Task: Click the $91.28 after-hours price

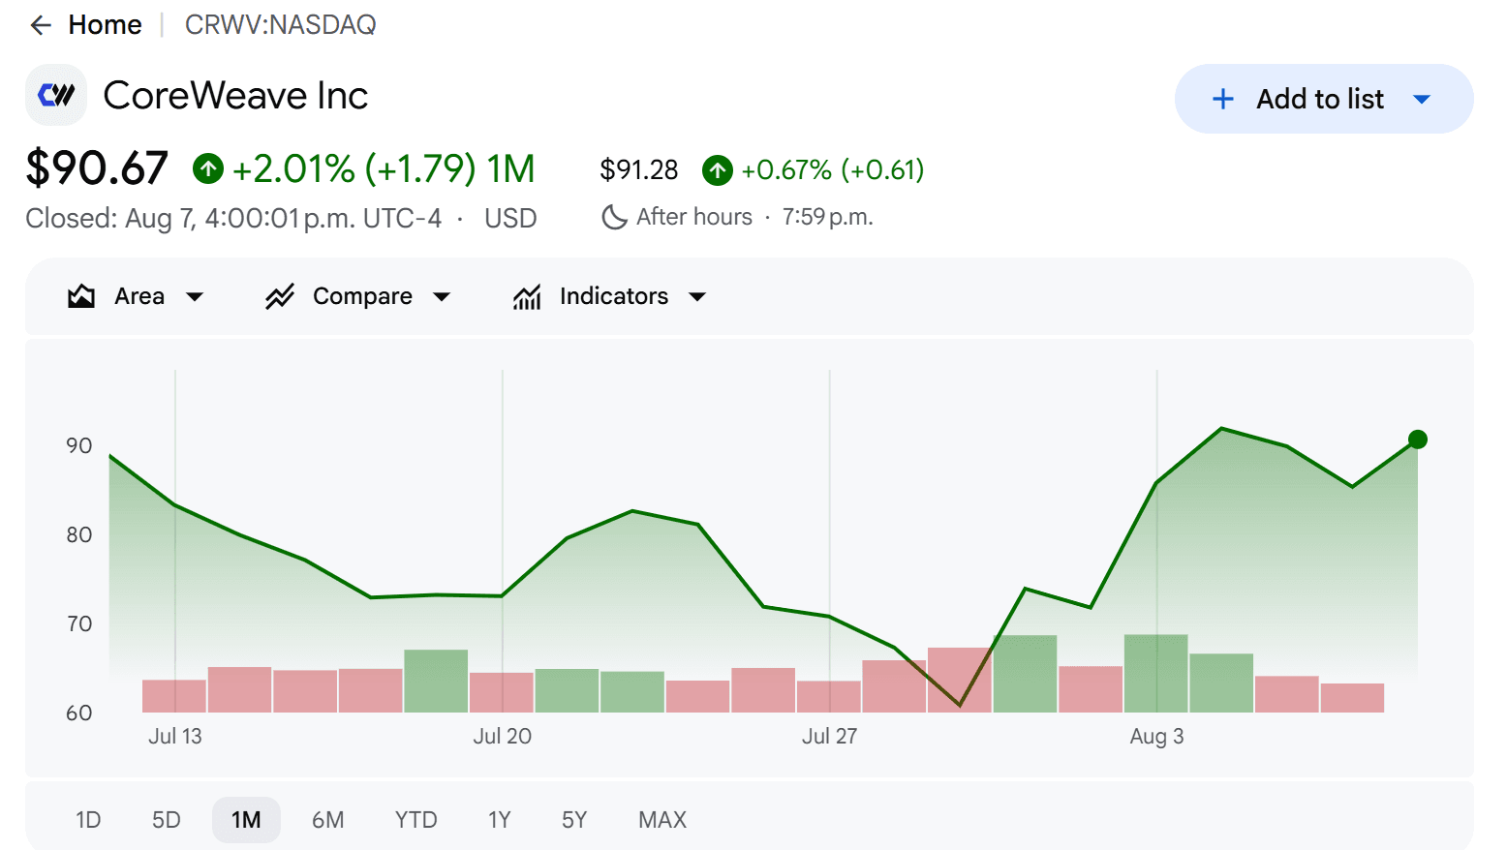Action: [639, 170]
